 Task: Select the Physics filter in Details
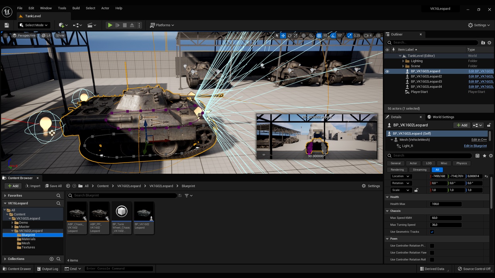coord(461,163)
